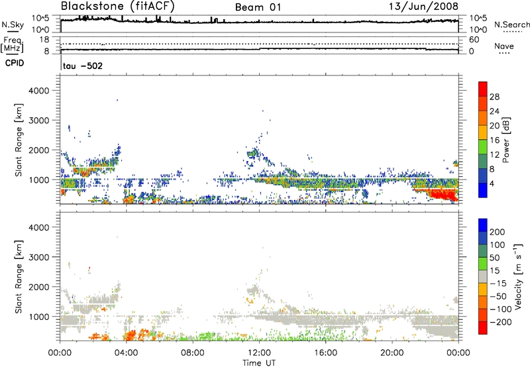
Task: Click the "18" tick of the frequency axis
Action: [44, 40]
